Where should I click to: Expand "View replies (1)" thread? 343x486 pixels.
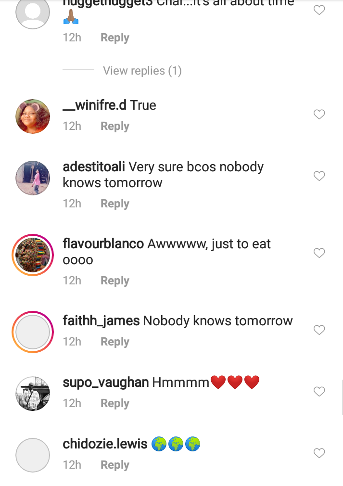tap(142, 71)
